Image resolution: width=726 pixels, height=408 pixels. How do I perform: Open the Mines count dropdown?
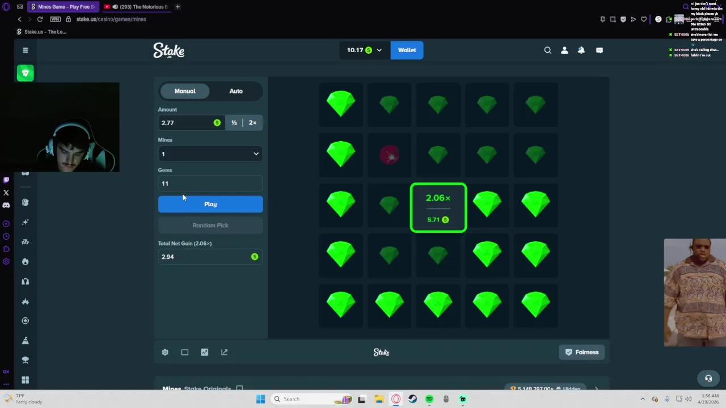[x=210, y=154]
